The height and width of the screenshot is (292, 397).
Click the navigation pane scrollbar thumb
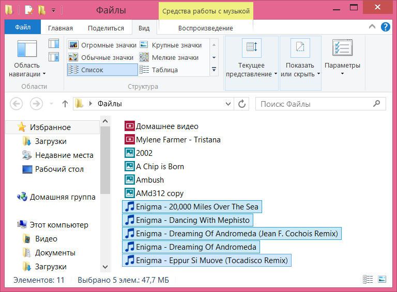[105, 160]
